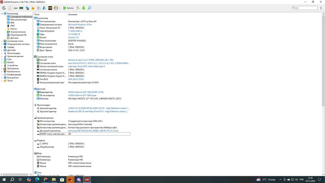Select the Монитор row with MSI Optix
The image size is (325, 183).
pyautogui.click(x=79, y=98)
